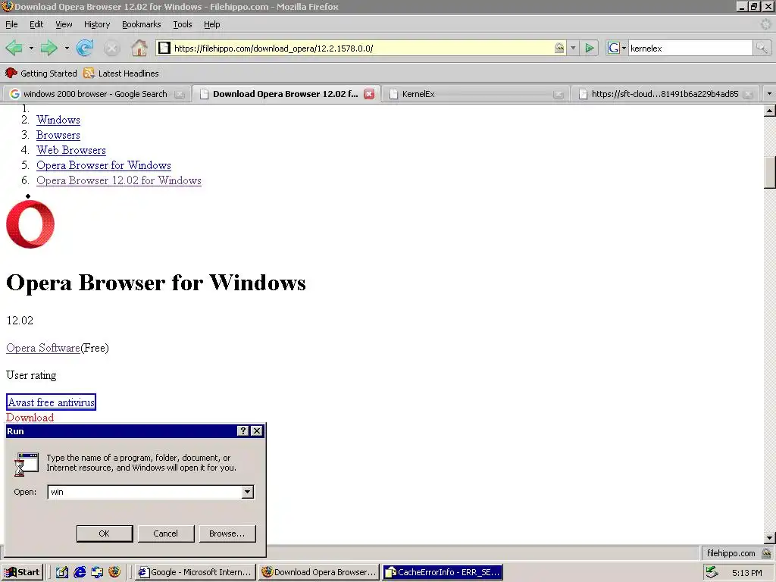
Task: Switch to Download Opera Browser taskbar button
Action: pyautogui.click(x=319, y=572)
